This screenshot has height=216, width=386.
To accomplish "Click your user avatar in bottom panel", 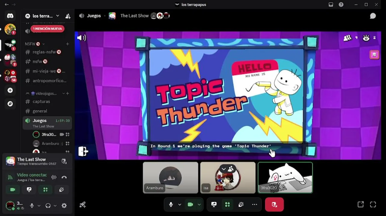I will (x=10, y=205).
